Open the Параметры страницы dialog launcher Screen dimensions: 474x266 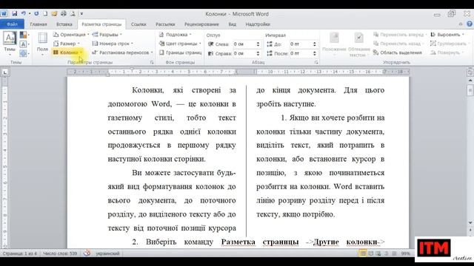[152, 62]
